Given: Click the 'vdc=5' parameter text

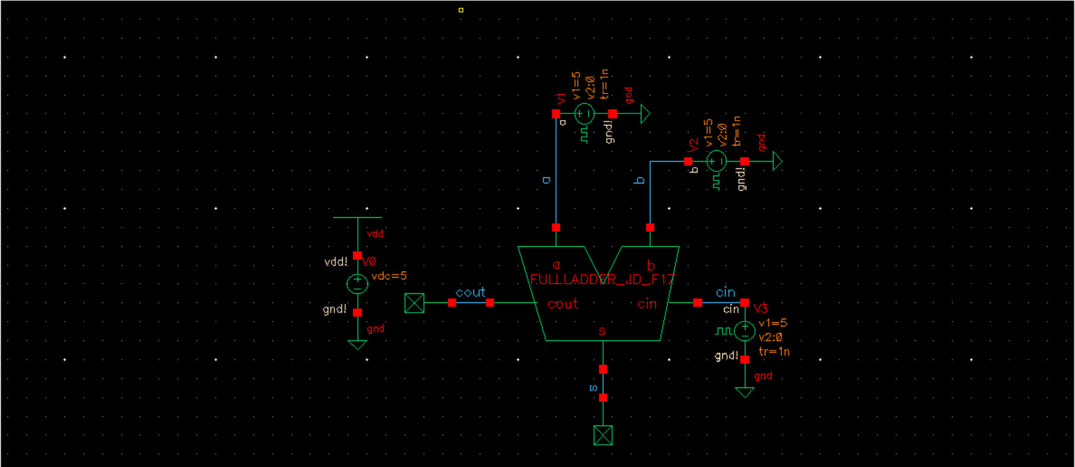Looking at the screenshot, I should [x=389, y=276].
